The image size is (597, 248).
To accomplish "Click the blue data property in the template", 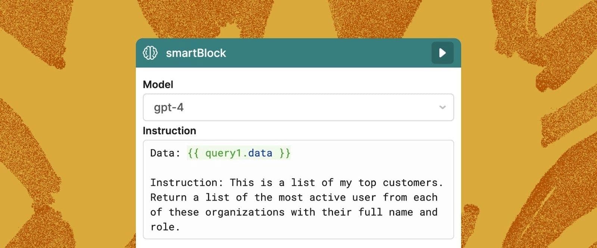I will pos(260,153).
